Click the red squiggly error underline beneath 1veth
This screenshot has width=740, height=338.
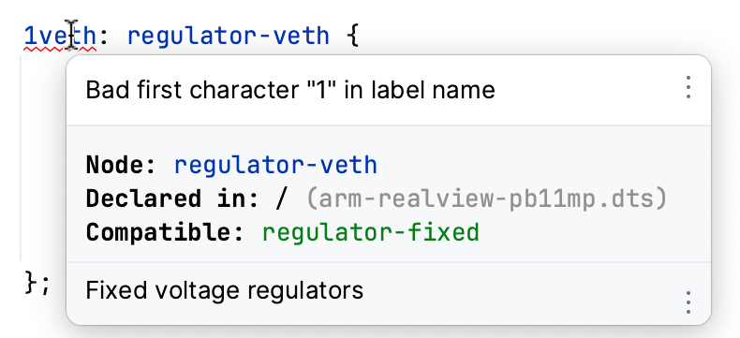pyautogui.click(x=60, y=49)
